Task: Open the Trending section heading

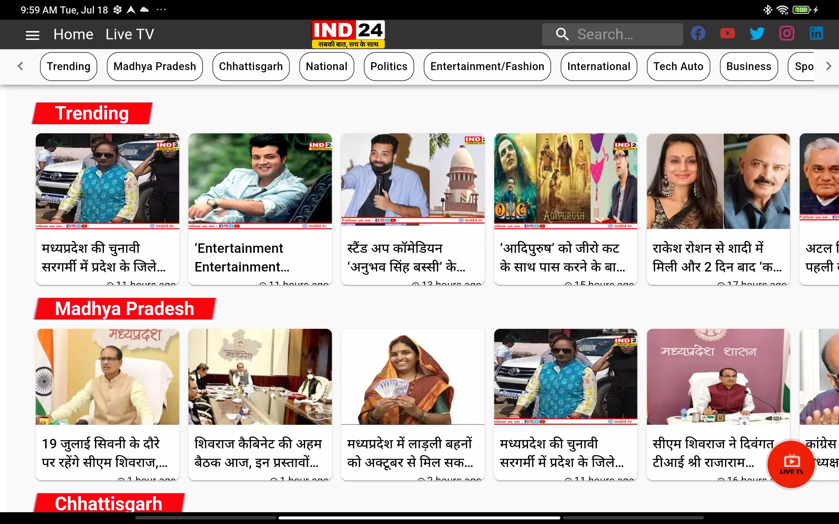Action: pos(92,113)
